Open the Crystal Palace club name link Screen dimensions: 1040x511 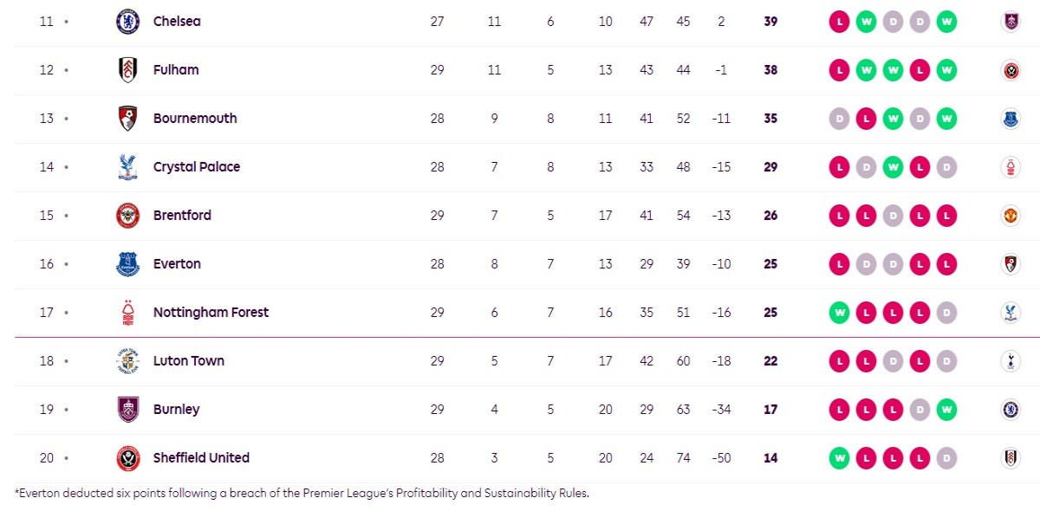point(197,167)
